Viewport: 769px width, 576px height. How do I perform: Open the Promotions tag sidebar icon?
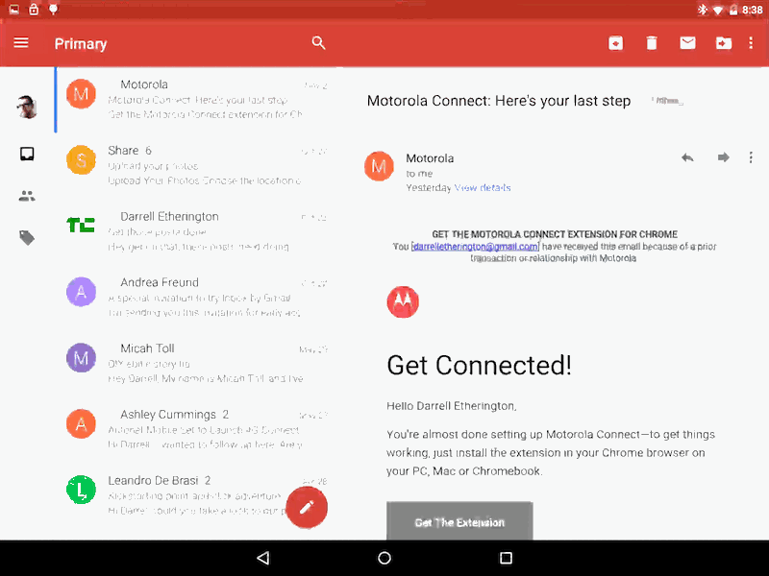(27, 238)
